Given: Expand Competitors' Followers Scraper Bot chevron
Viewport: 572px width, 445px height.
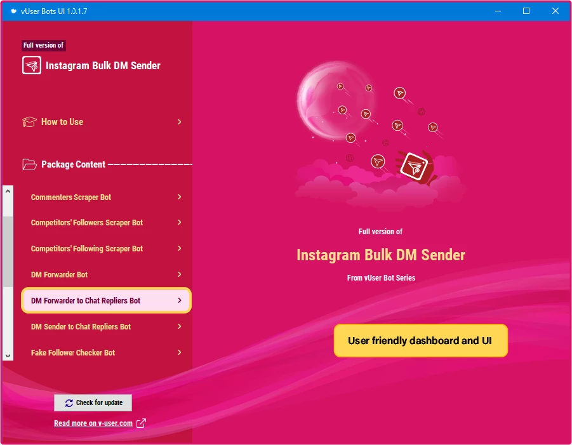Looking at the screenshot, I should tap(180, 222).
